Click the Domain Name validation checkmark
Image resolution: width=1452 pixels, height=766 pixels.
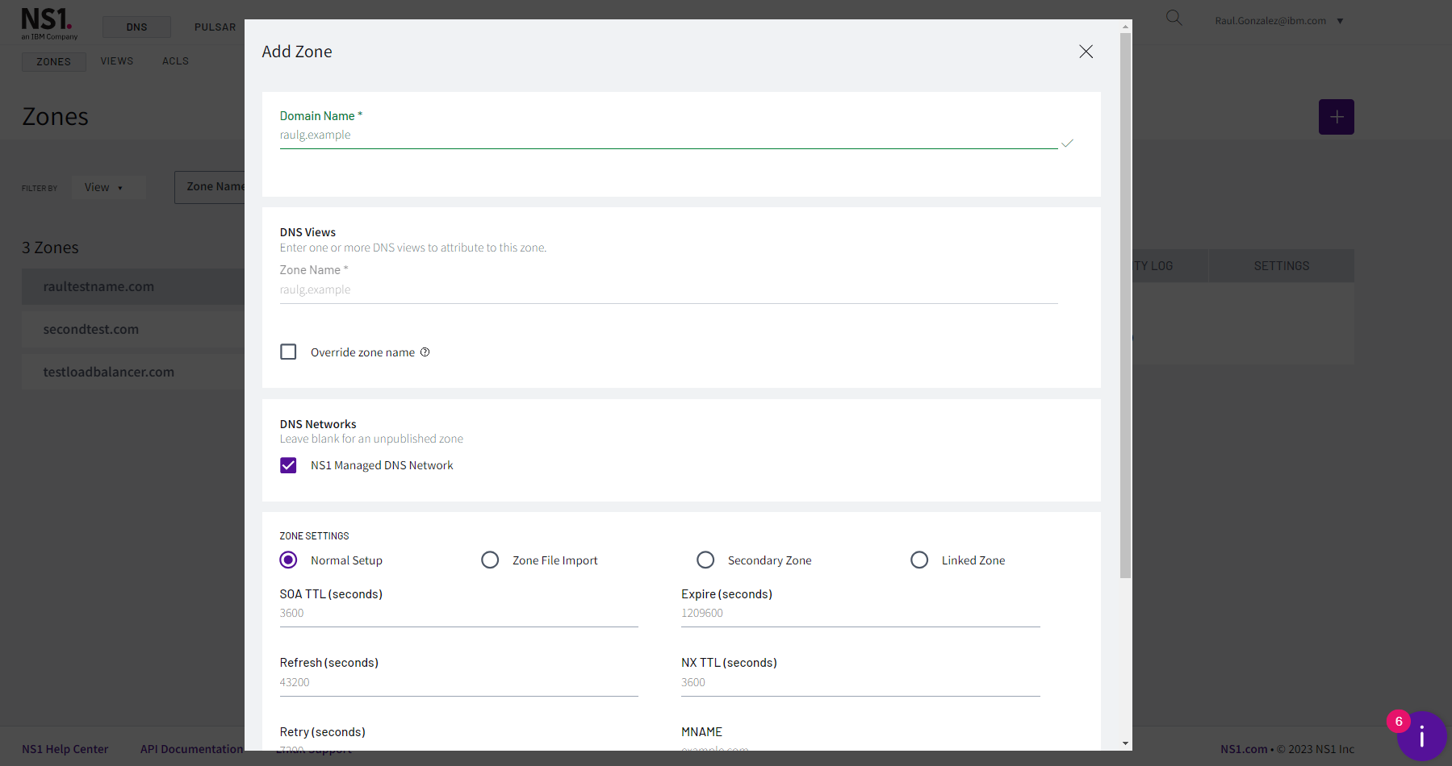click(x=1067, y=144)
